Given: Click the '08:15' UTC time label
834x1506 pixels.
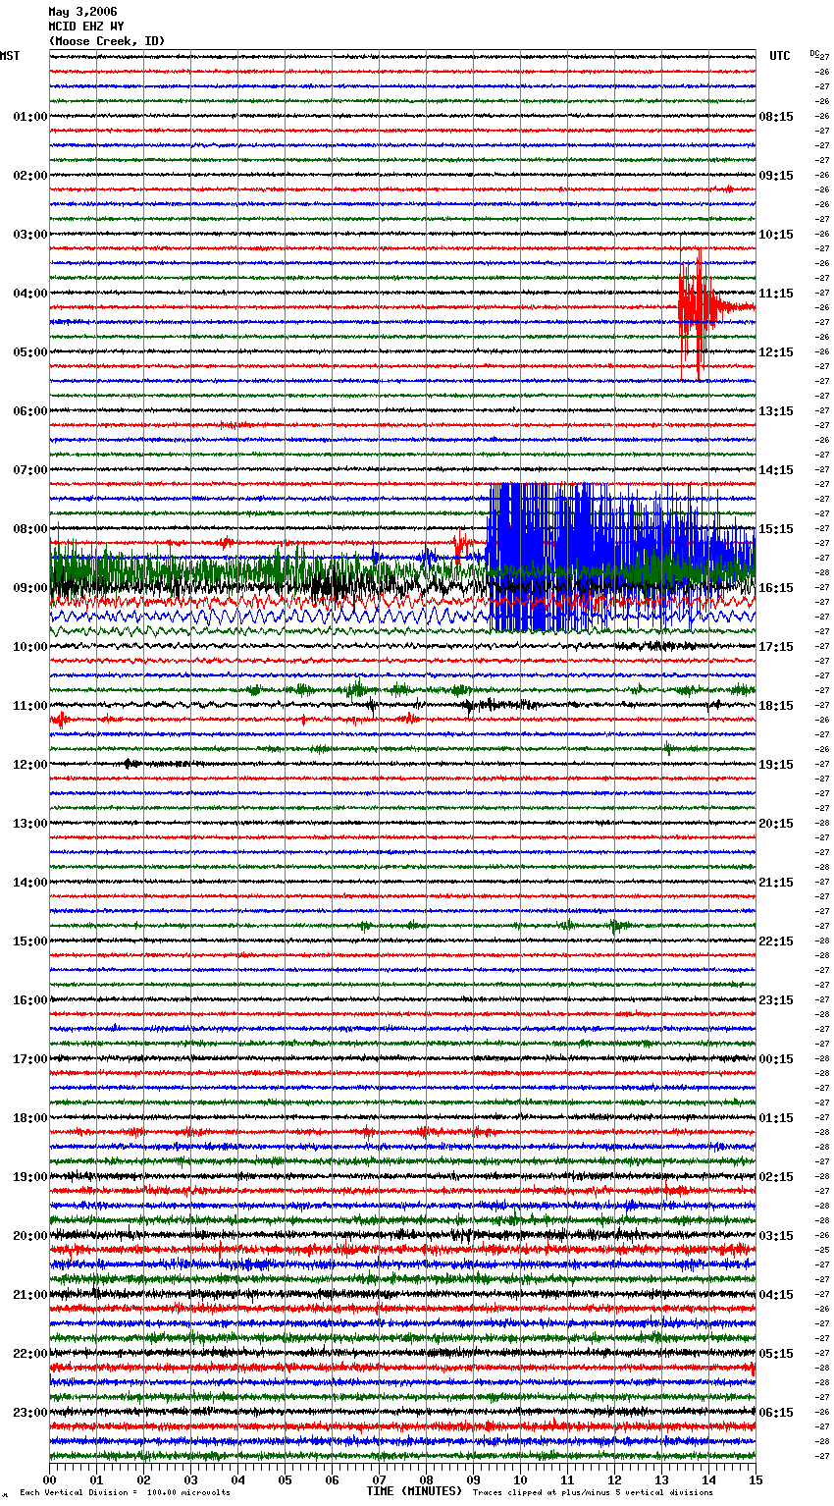Looking at the screenshot, I should click(776, 117).
